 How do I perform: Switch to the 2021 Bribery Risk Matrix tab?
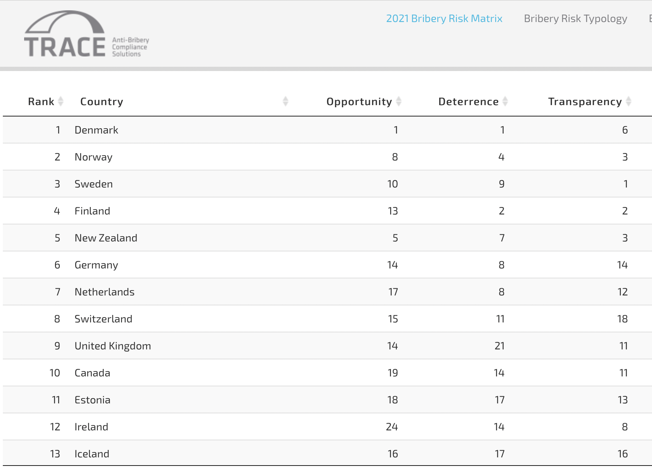(444, 18)
